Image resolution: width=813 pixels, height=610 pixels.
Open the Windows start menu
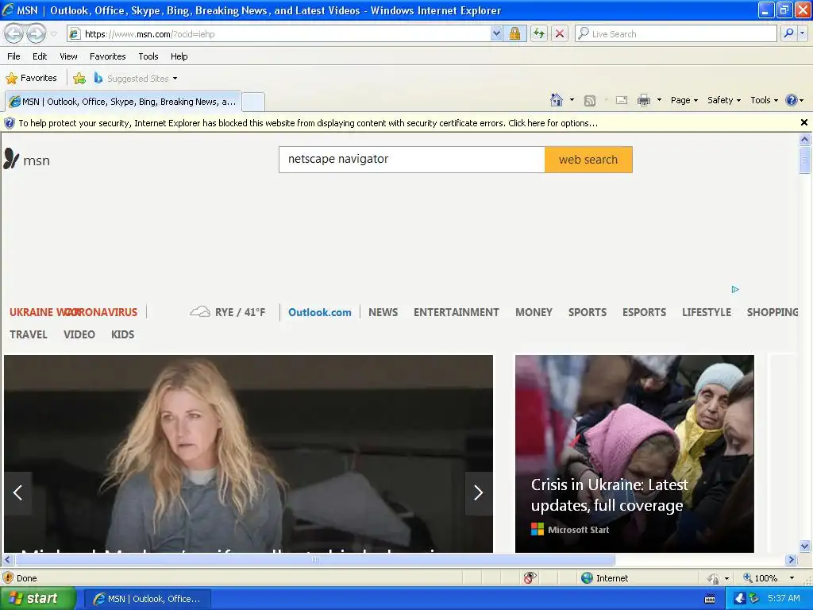coord(37,599)
